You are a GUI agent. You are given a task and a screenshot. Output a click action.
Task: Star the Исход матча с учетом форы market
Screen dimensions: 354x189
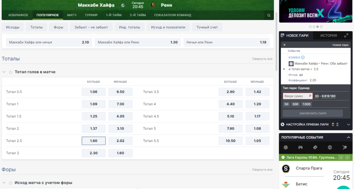[x=10, y=183]
